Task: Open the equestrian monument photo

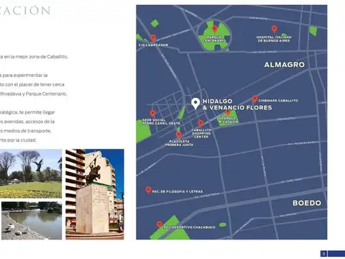Action: click(x=95, y=194)
